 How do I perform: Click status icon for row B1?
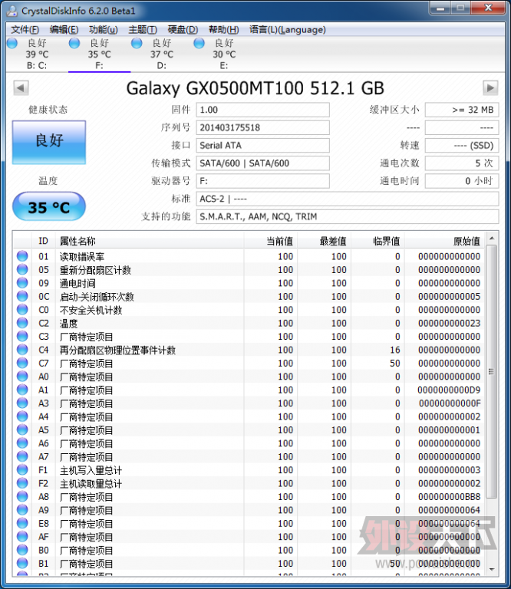point(22,563)
